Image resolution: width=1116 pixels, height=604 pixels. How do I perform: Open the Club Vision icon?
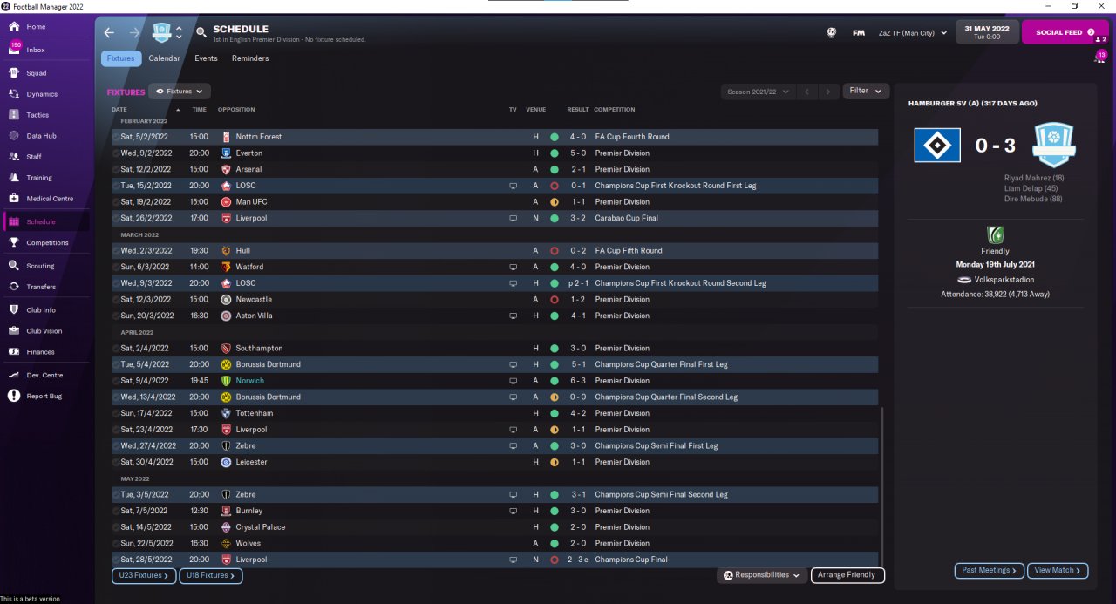(14, 331)
